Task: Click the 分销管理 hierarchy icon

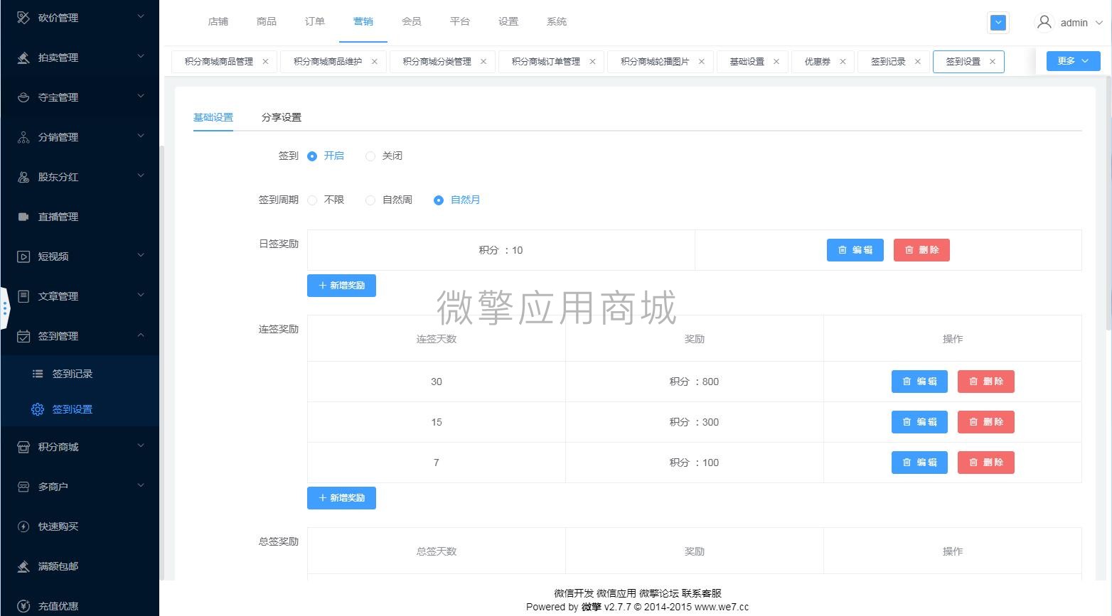Action: click(23, 137)
